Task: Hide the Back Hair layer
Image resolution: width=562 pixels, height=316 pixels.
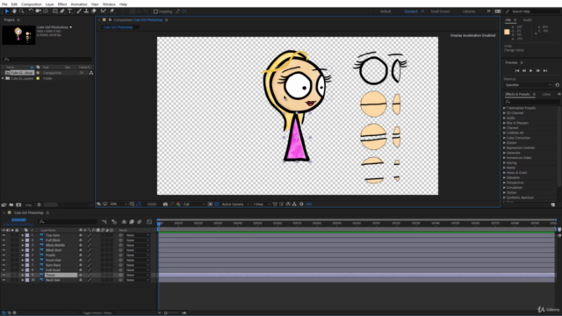Action: click(4, 280)
